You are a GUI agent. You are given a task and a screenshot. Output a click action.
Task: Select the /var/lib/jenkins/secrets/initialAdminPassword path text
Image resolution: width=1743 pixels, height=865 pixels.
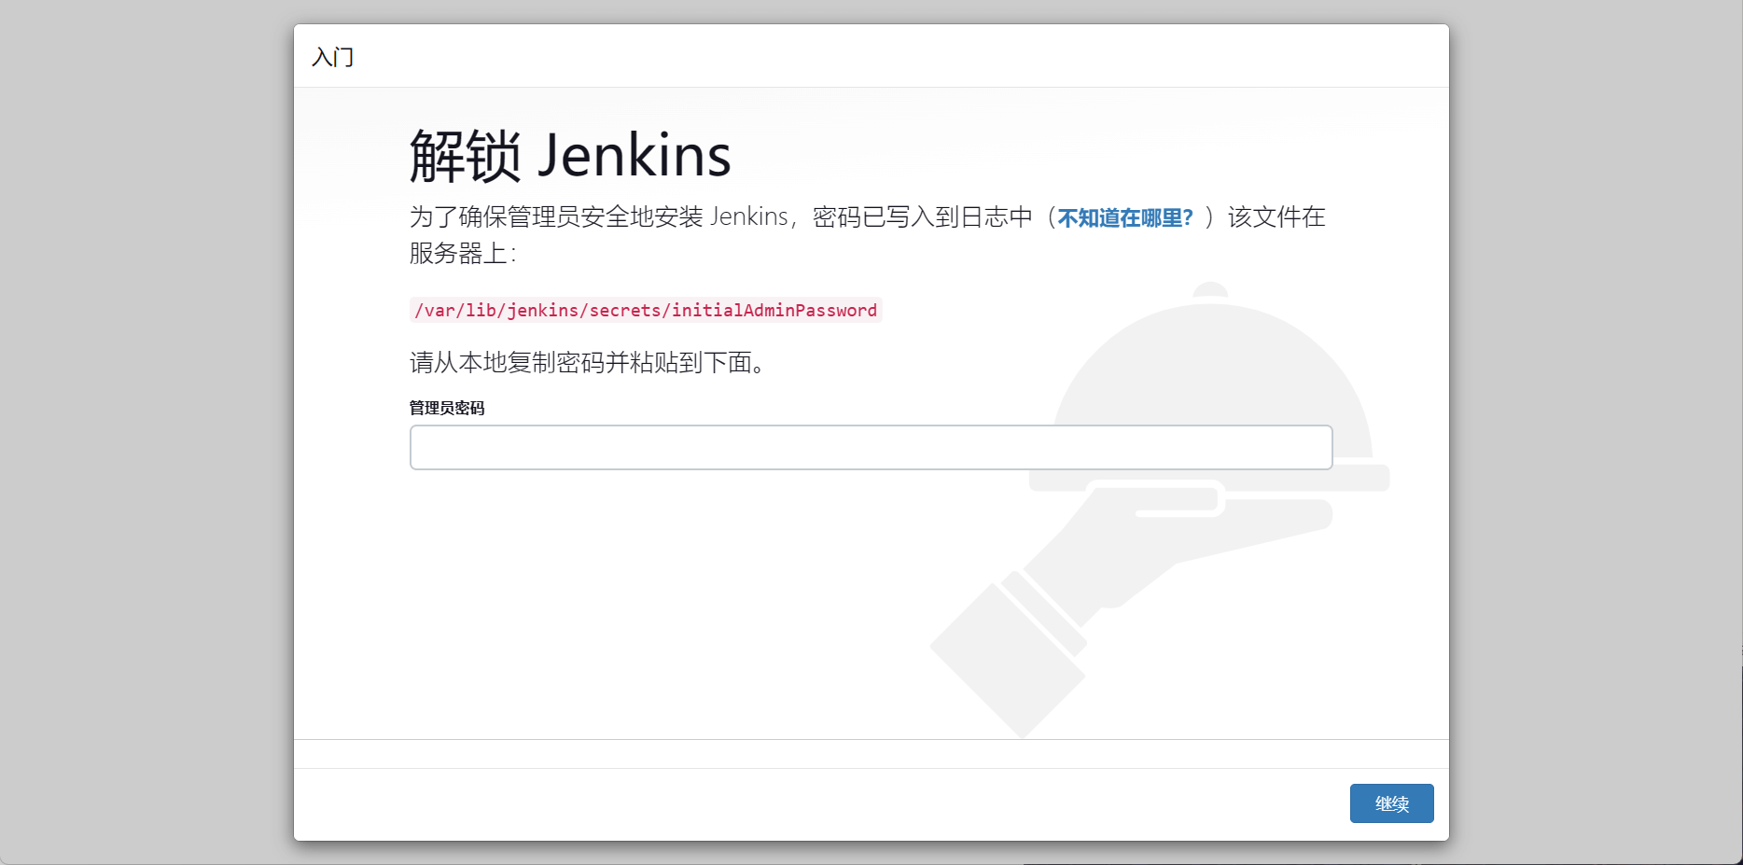click(646, 310)
